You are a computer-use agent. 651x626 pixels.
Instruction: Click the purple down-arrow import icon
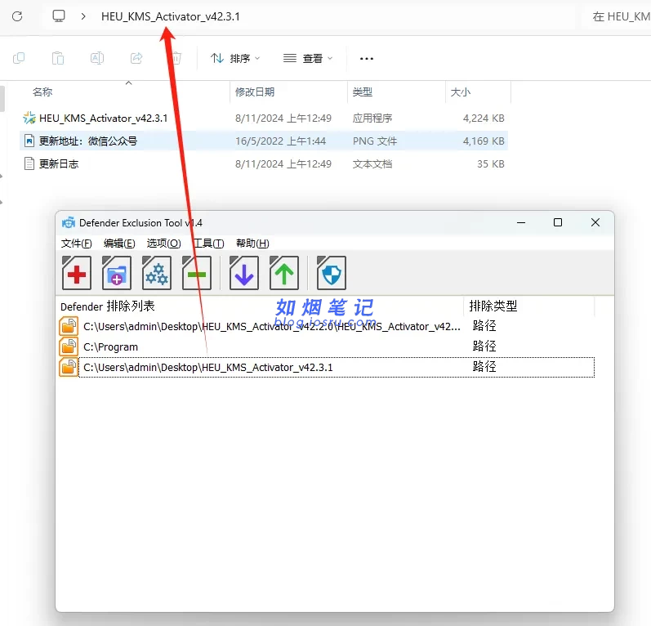[244, 273]
